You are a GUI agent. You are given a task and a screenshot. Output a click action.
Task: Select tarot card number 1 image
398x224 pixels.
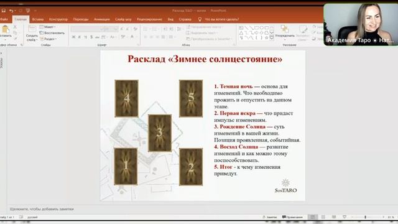[126, 167]
